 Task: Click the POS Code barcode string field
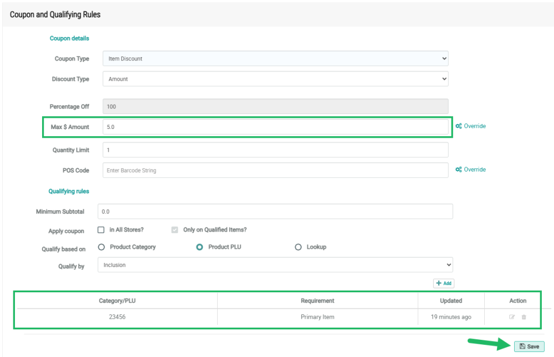275,170
